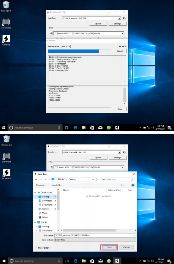Click log line '13:36:13 Entering reprogramming mode'
Screen dimensions: 174x264
[x=65, y=57]
